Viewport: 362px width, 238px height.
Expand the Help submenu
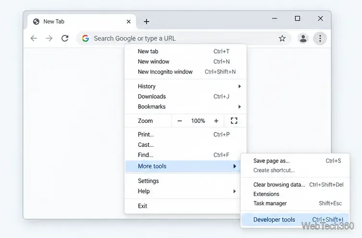click(183, 191)
